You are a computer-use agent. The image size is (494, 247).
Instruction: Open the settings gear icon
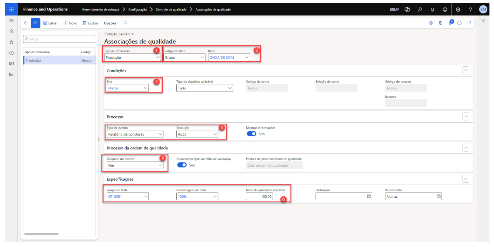pyautogui.click(x=458, y=9)
